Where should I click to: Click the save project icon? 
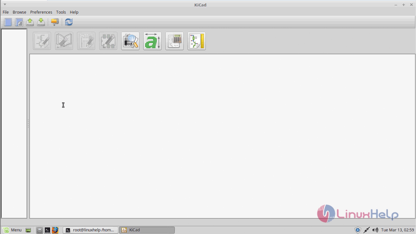pos(41,22)
